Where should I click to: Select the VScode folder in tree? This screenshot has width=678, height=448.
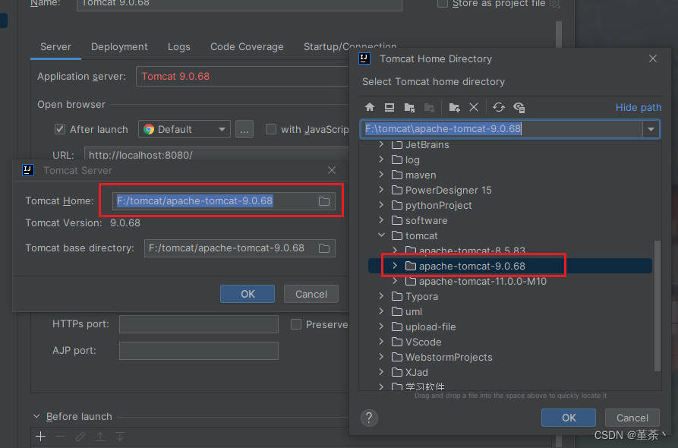(424, 342)
